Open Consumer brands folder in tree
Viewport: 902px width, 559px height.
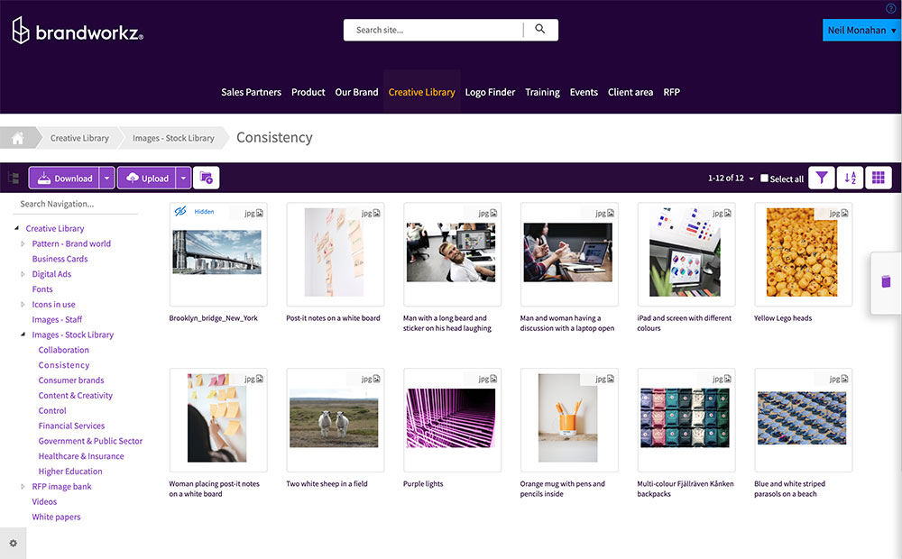click(x=71, y=380)
